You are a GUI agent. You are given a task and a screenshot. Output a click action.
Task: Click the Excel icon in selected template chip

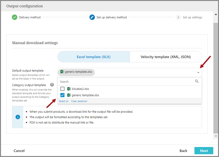pyautogui.click(x=62, y=72)
